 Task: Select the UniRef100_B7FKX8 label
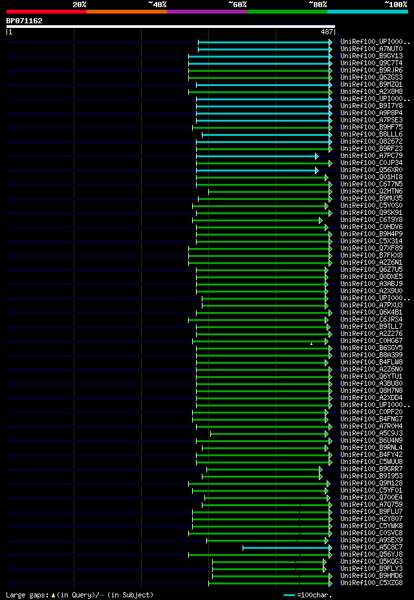coord(371,256)
